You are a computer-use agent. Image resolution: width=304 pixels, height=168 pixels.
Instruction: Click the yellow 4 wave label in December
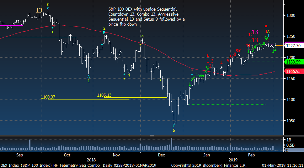(143, 37)
